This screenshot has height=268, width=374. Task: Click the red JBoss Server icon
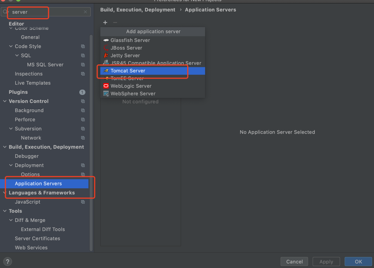[106, 48]
